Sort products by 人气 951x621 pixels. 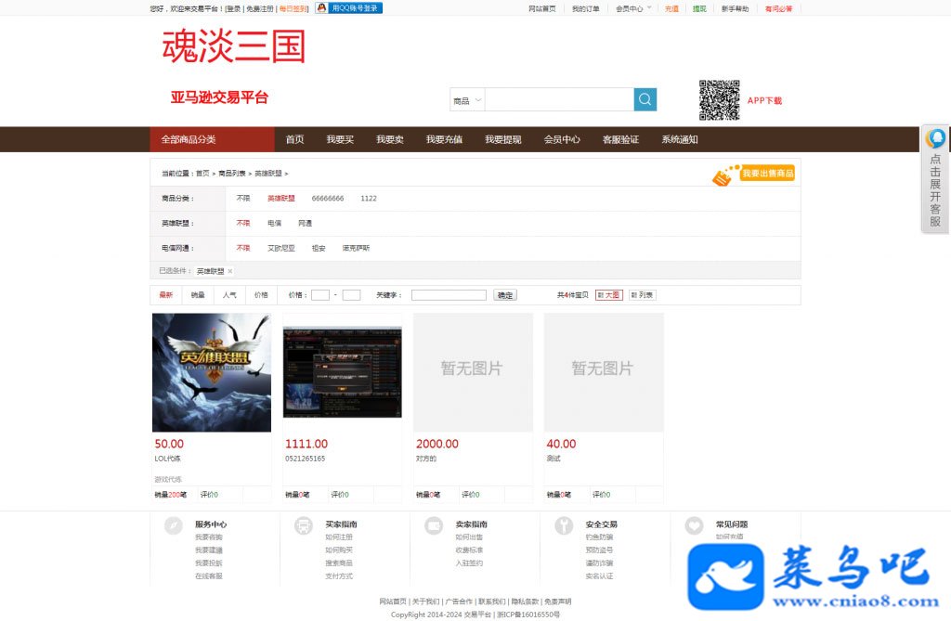click(229, 295)
